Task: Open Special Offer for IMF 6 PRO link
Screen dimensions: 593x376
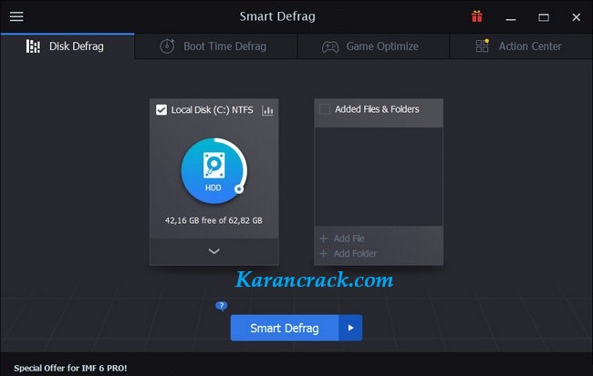Action: [70, 368]
